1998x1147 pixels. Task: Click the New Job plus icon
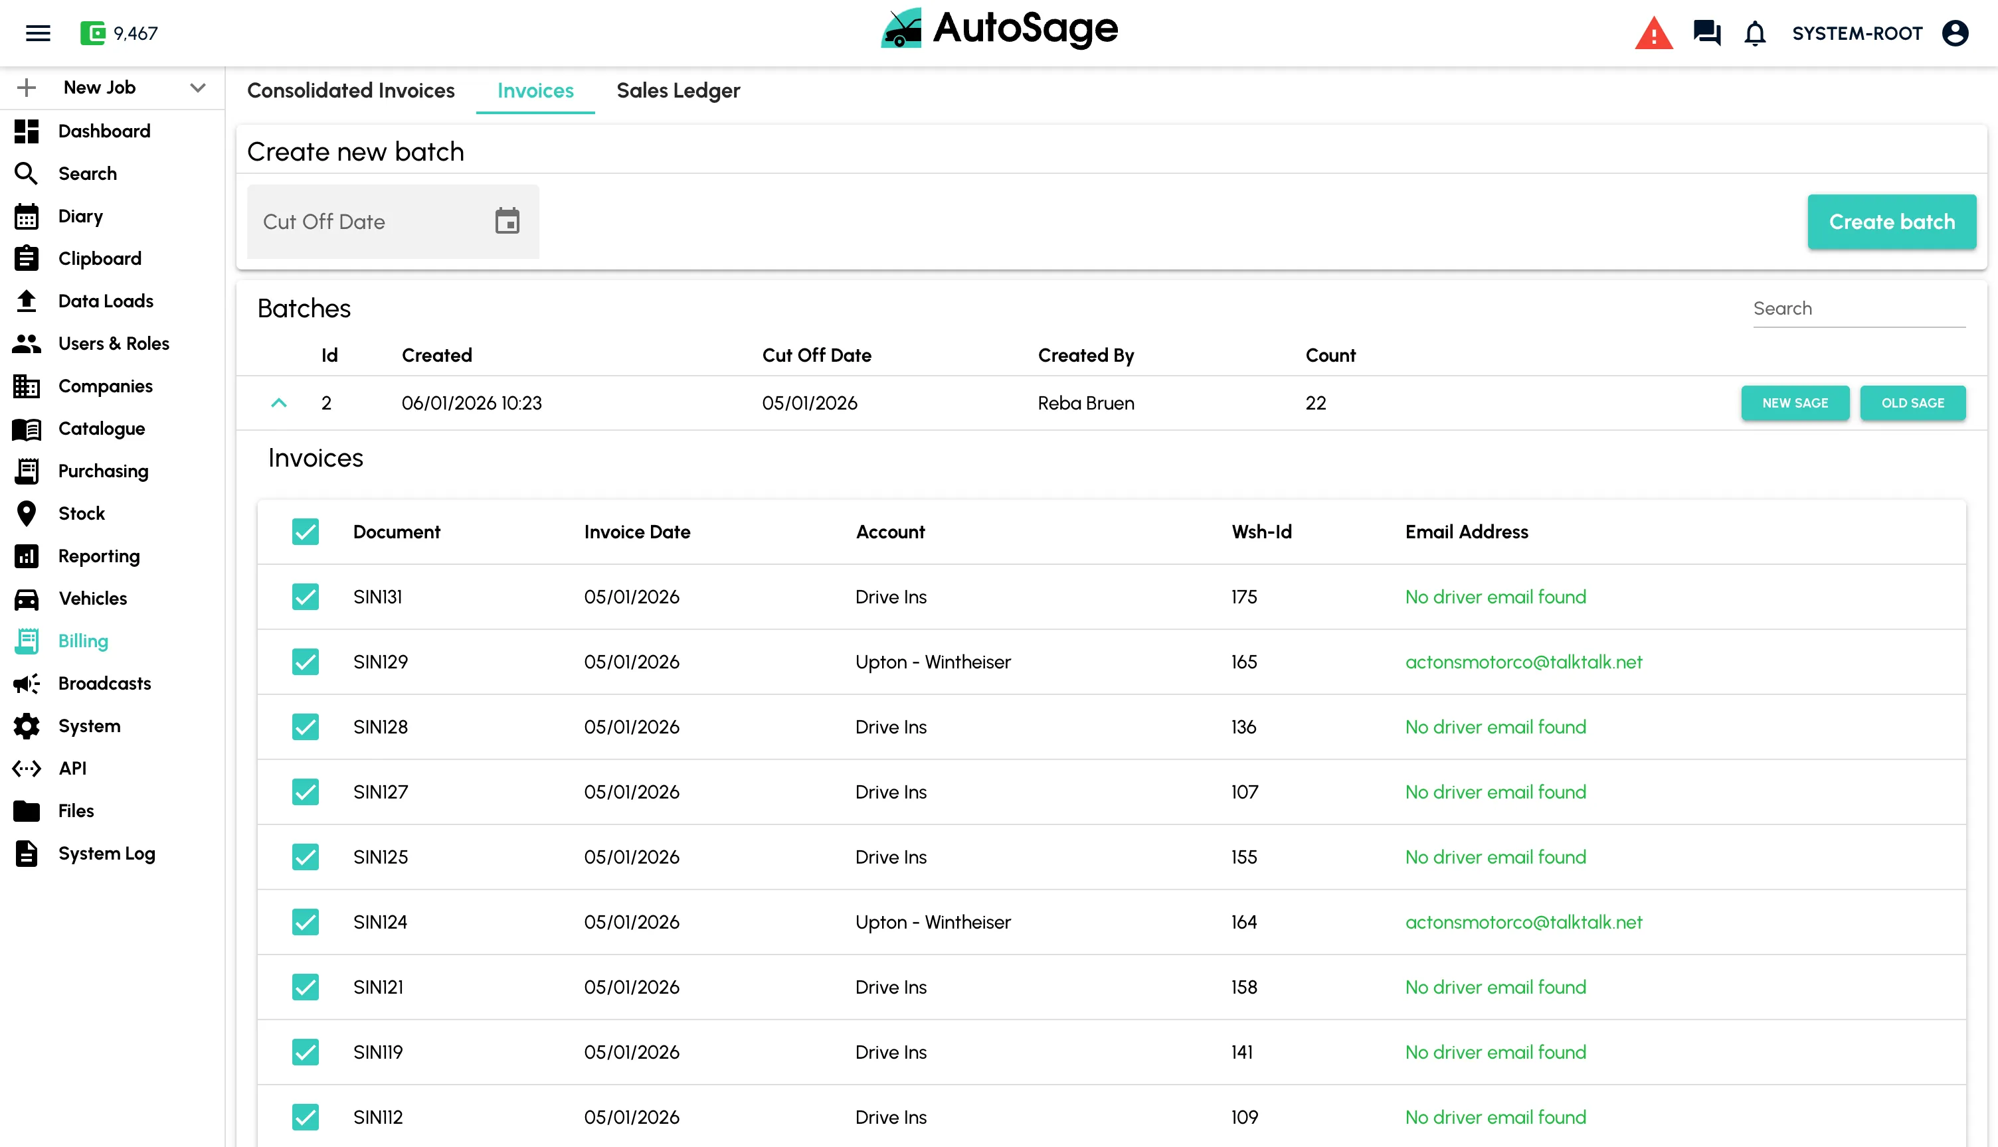tap(27, 88)
